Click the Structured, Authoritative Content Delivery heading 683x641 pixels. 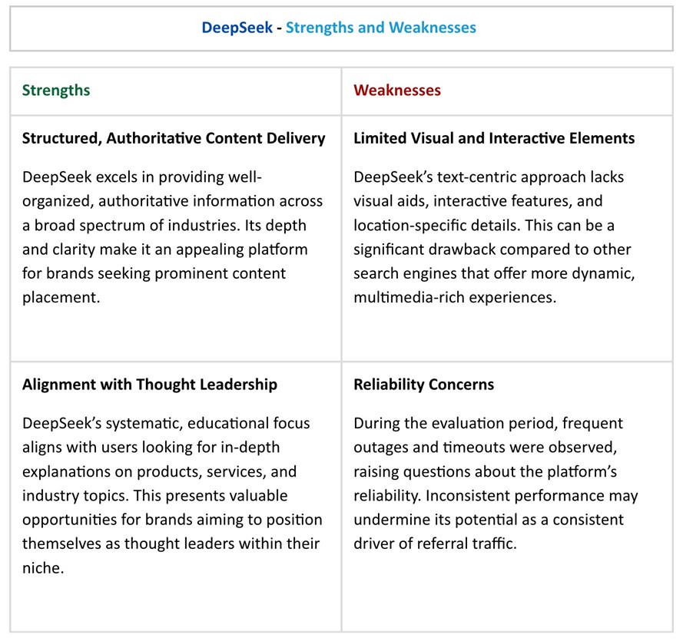(x=174, y=139)
